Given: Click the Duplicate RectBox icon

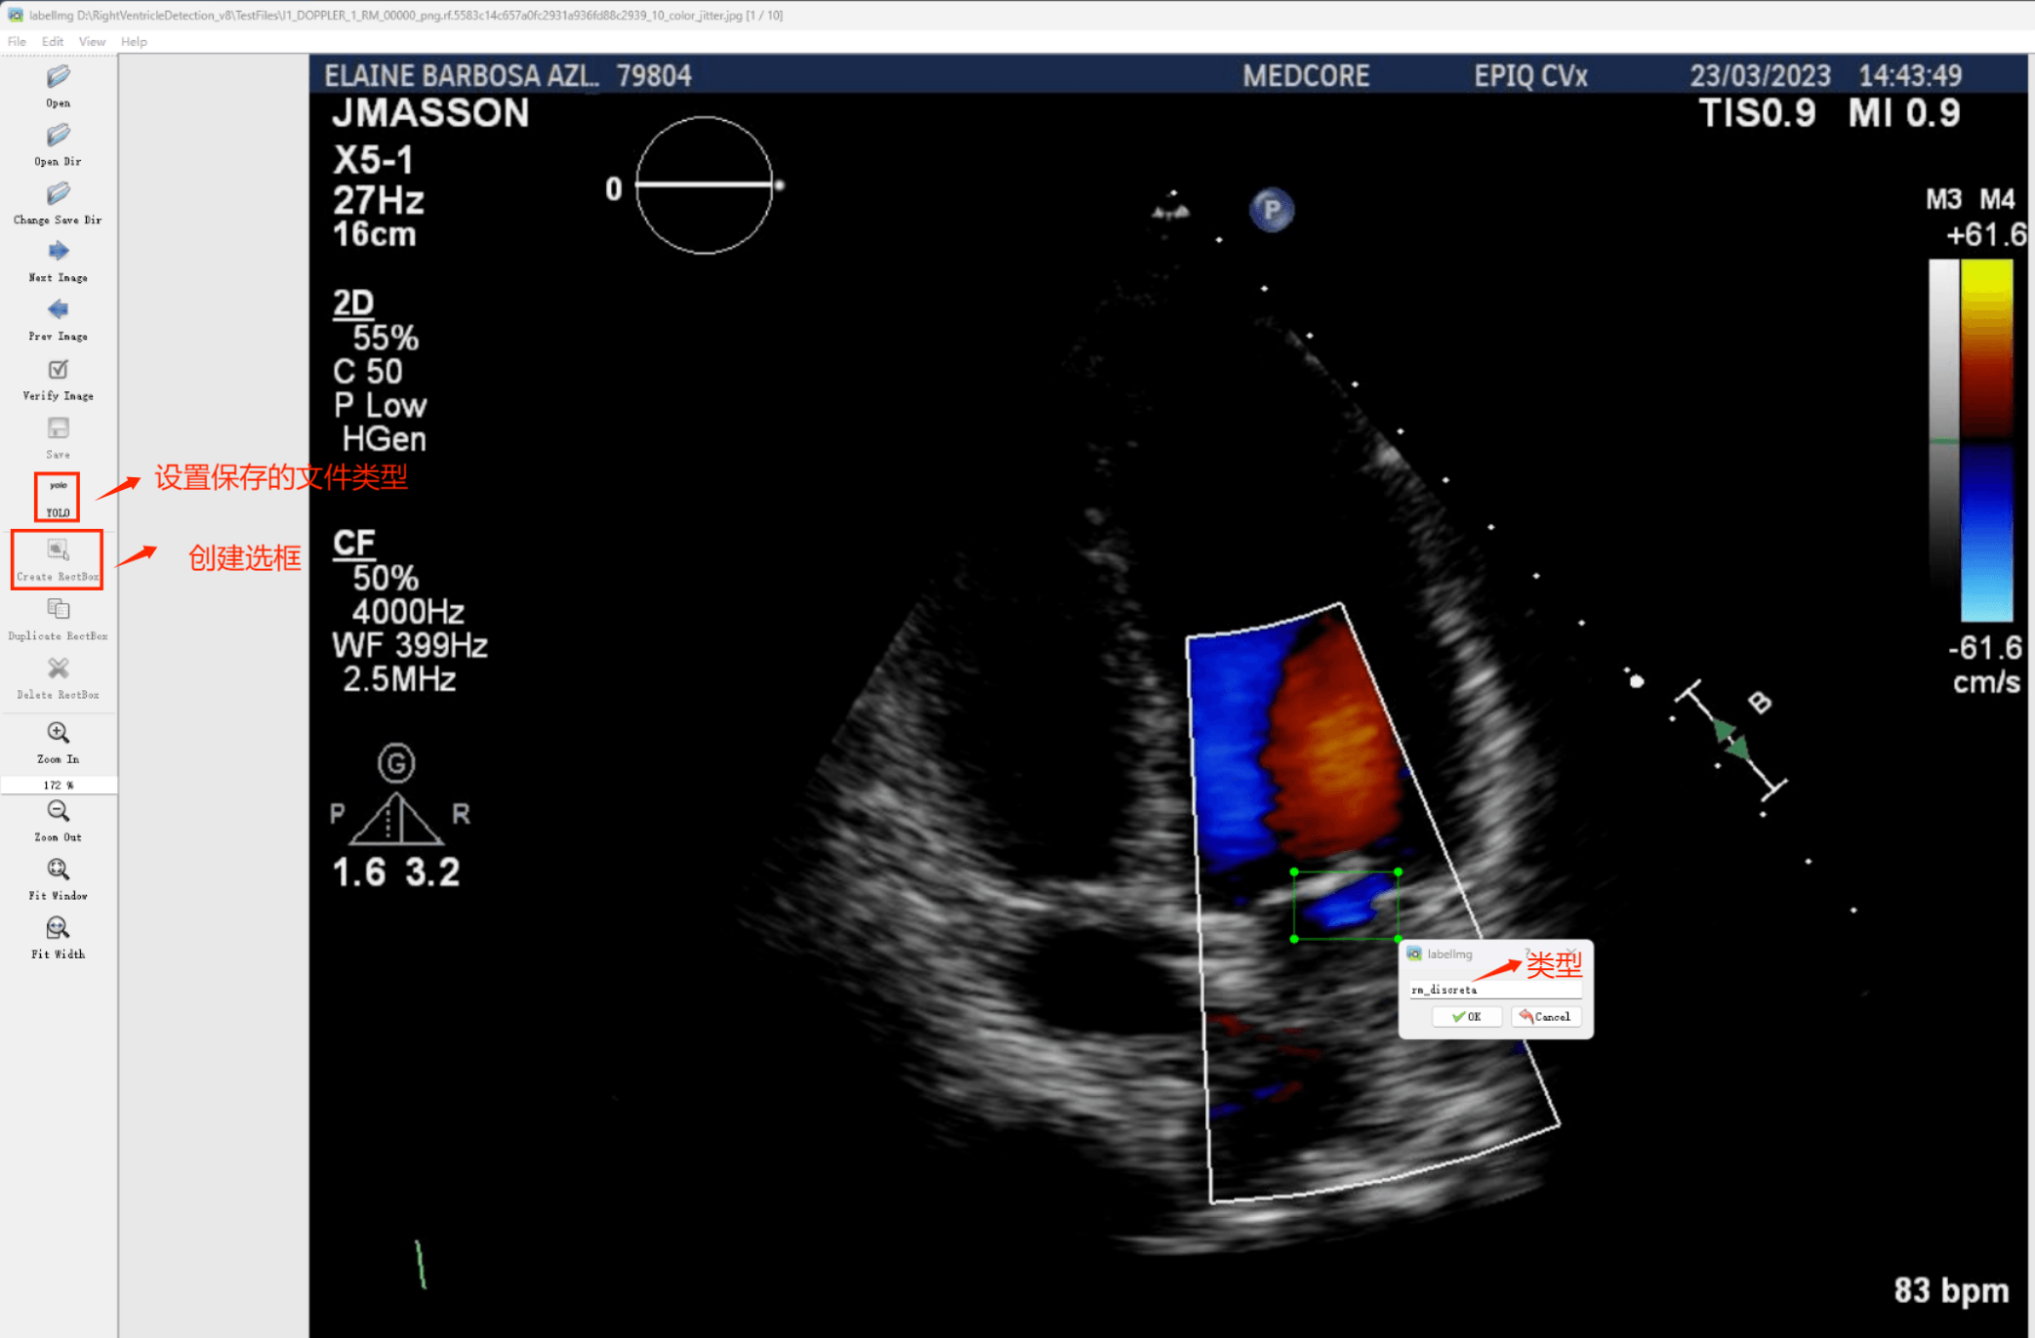Looking at the screenshot, I should click(x=58, y=610).
